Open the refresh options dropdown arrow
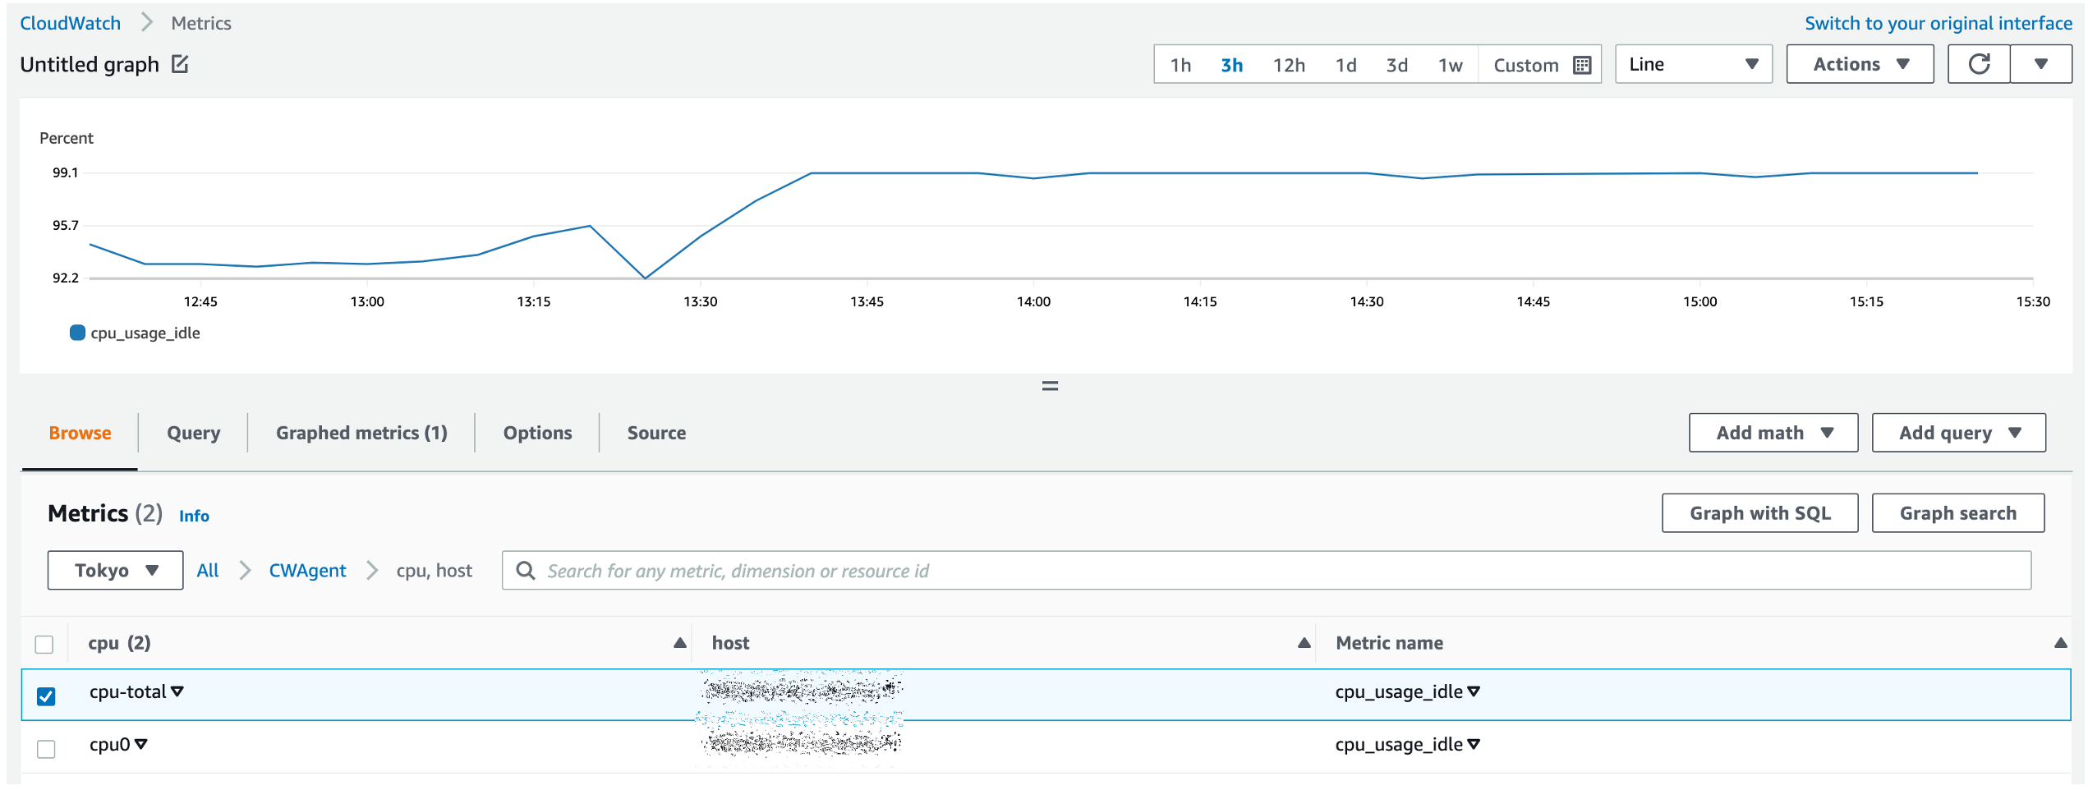The width and height of the screenshot is (2088, 790). (x=2040, y=64)
